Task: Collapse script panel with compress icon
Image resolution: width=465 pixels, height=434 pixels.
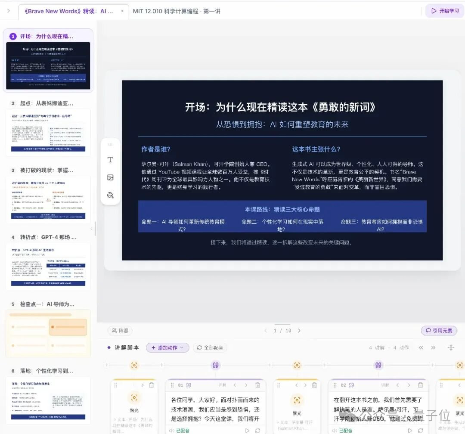Action: coord(451,347)
